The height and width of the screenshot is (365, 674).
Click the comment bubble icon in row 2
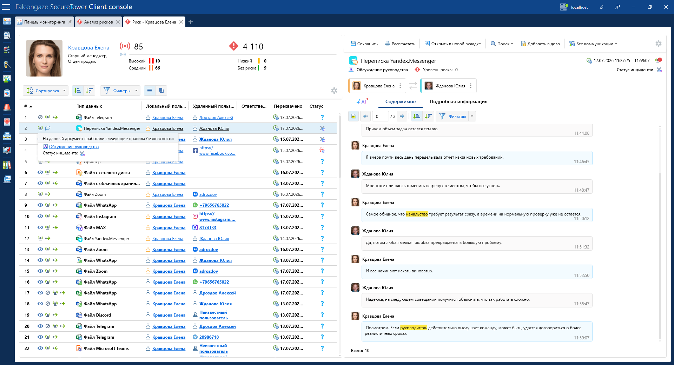coord(48,128)
